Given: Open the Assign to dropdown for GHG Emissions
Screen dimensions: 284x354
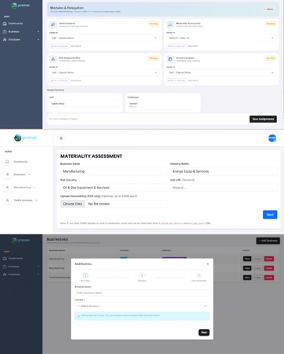Looking at the screenshot, I should [104, 38].
